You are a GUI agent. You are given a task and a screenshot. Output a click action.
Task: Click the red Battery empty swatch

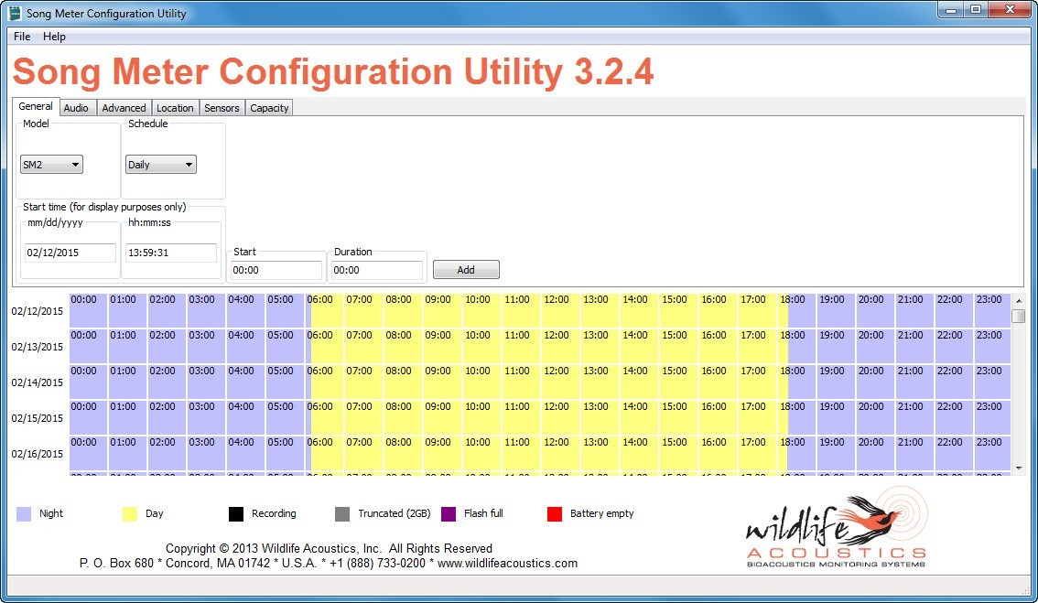555,513
